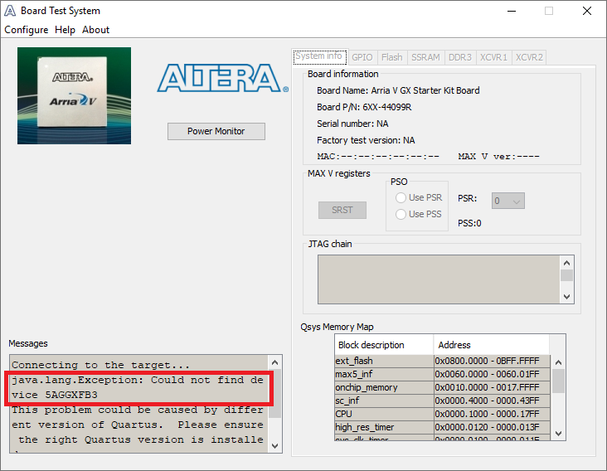The image size is (607, 471).
Task: Select the Use PSR radio button
Action: pos(419,197)
